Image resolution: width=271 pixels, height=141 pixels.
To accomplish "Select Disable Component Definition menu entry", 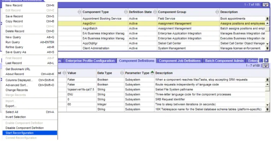I will pyautogui.click(x=30, y=128).
